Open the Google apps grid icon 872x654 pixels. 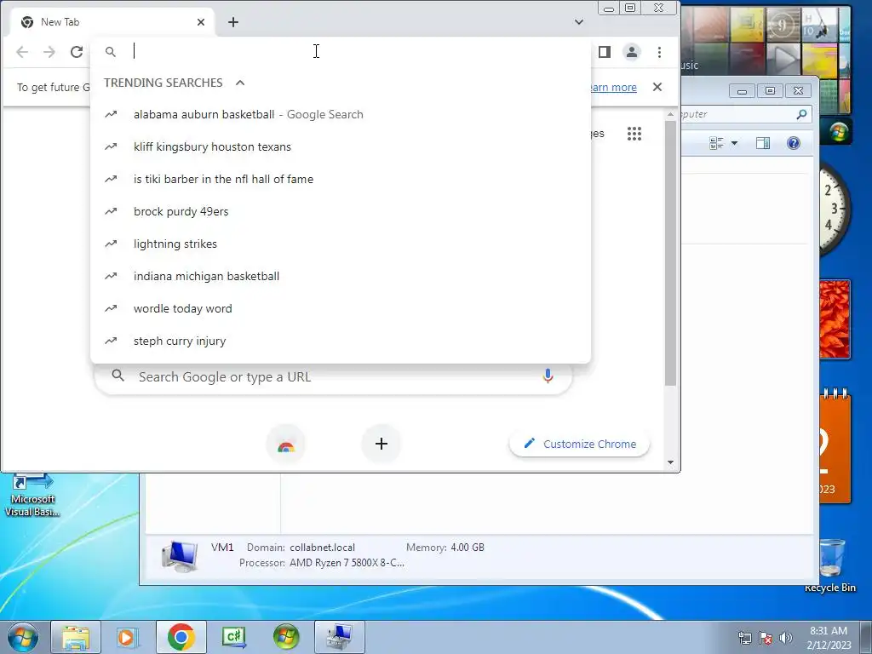point(634,134)
